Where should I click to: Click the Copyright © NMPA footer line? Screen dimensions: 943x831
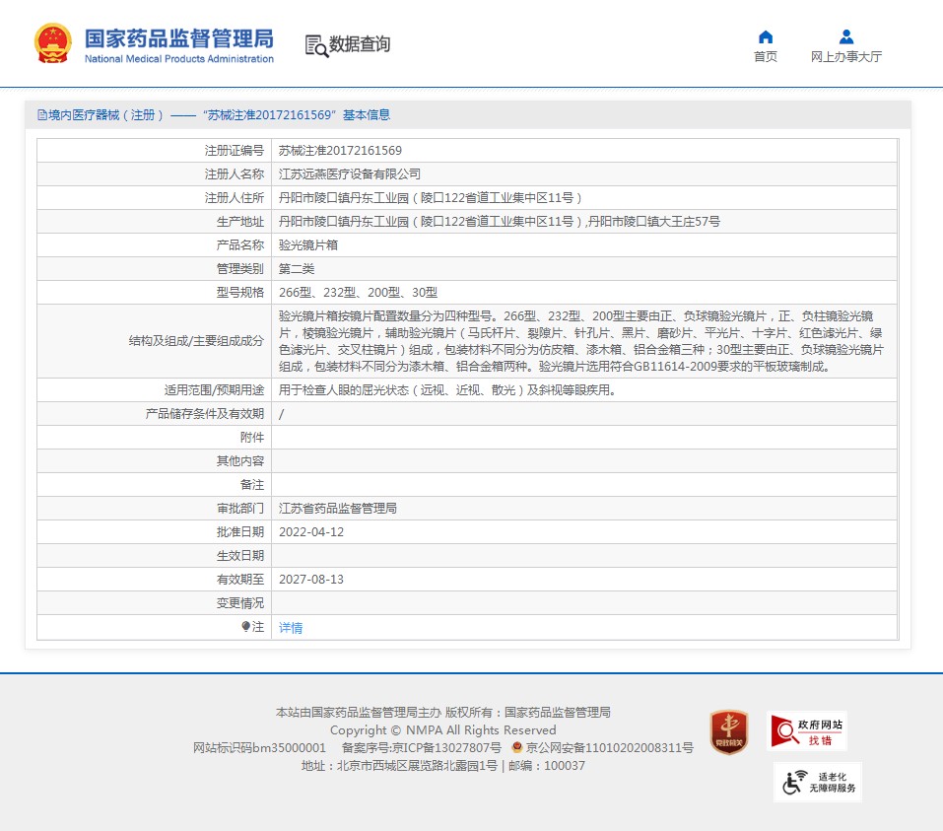[x=443, y=729]
